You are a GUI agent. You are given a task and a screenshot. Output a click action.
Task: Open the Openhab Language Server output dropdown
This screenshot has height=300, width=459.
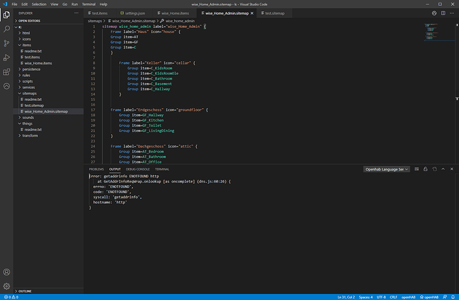point(387,169)
